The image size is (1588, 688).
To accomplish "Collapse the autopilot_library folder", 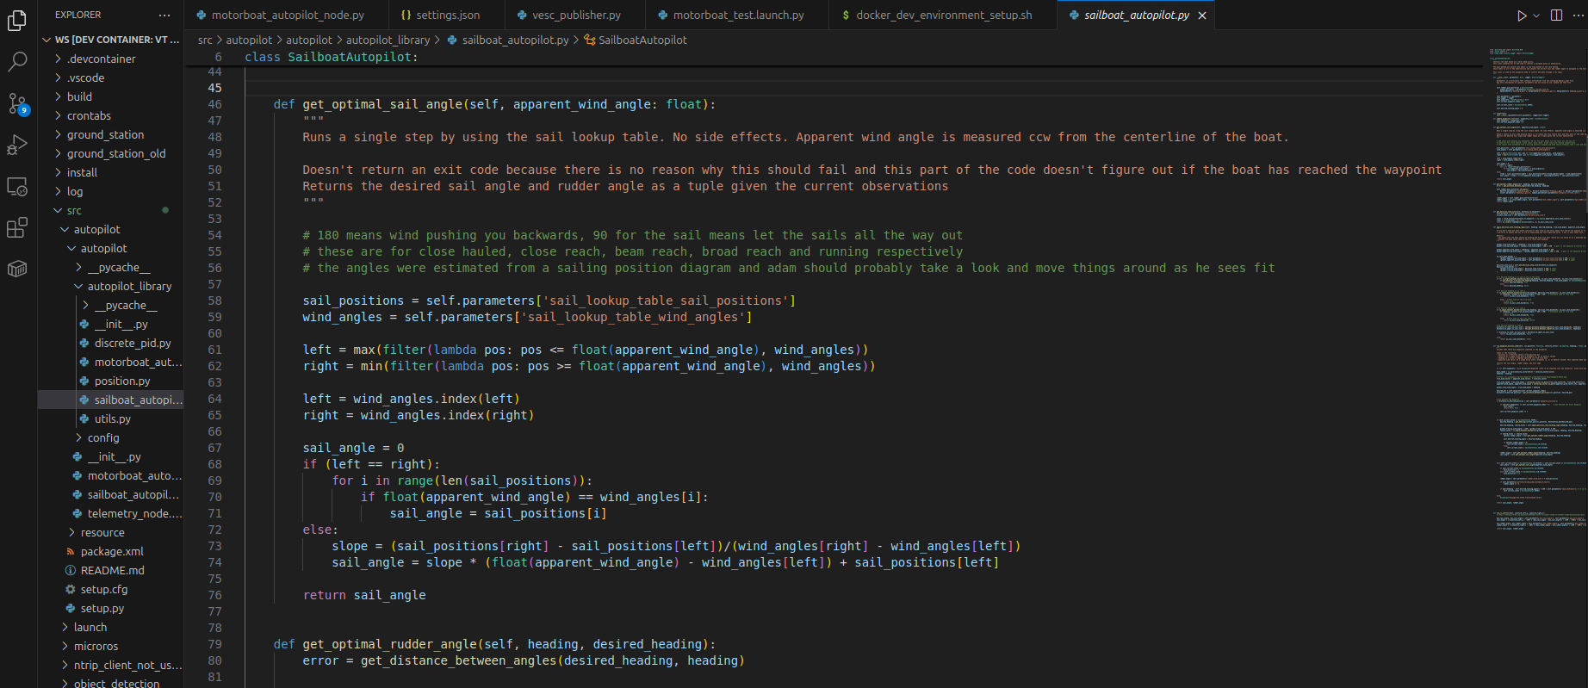I will coord(129,286).
